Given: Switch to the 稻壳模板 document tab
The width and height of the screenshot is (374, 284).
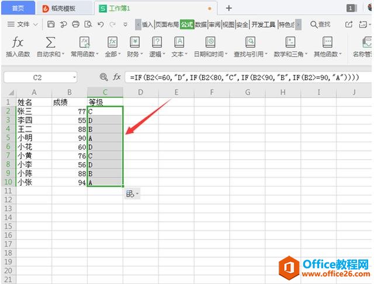Looking at the screenshot, I should [x=64, y=8].
